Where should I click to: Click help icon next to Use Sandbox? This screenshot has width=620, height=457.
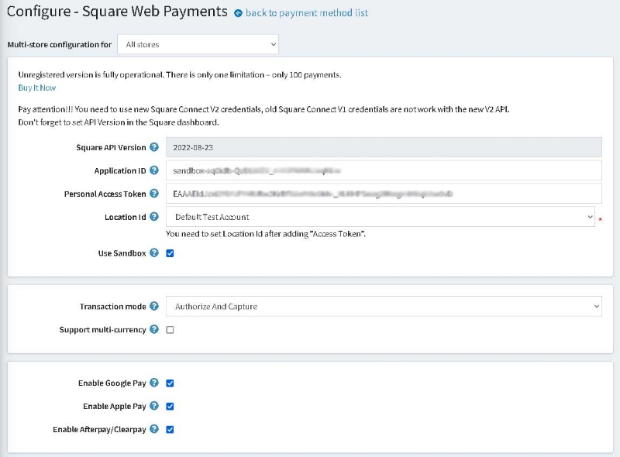pos(154,253)
